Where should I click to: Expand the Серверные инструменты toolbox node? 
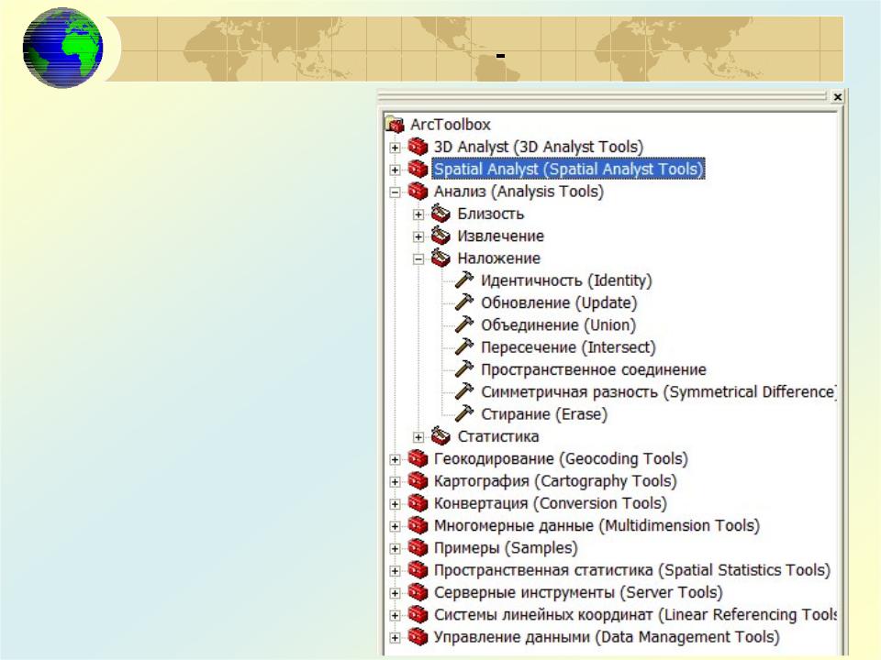(x=395, y=593)
